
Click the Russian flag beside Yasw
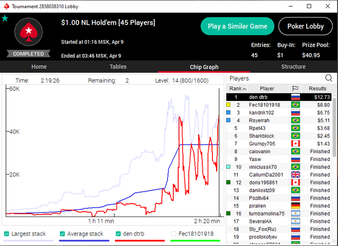point(296,159)
